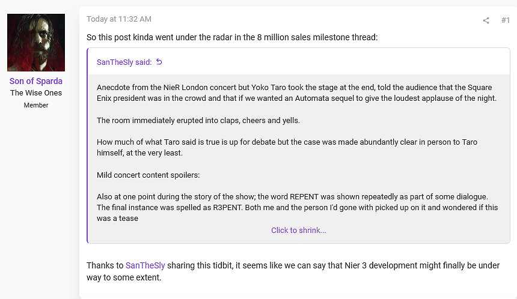Collapse the quote with Click to shrink
This screenshot has width=517, height=299.
point(298,230)
